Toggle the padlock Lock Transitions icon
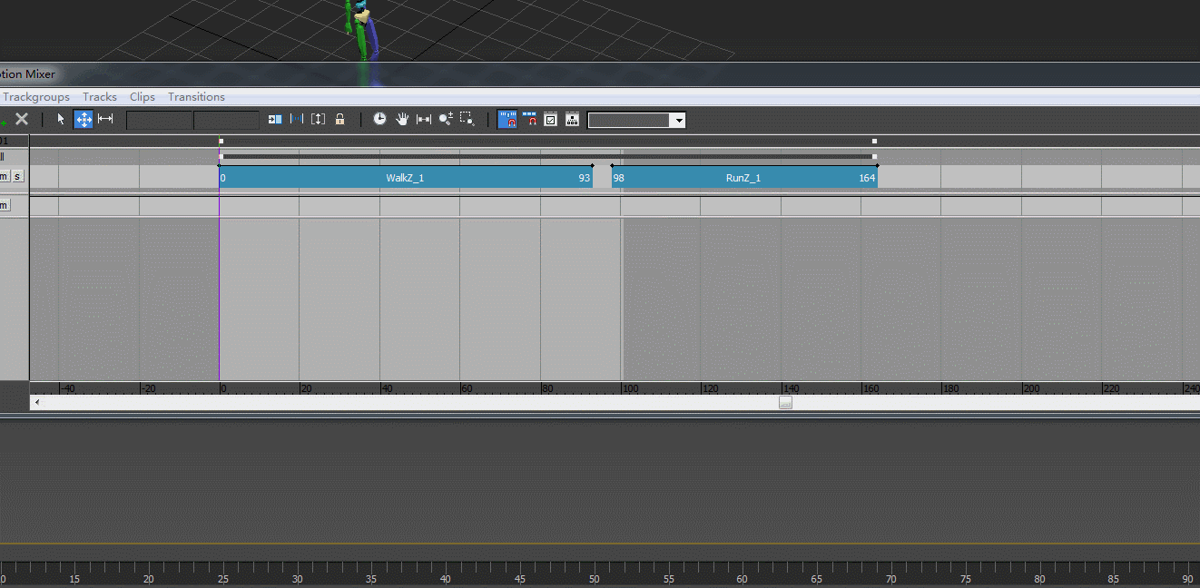This screenshot has width=1200, height=588. click(340, 119)
